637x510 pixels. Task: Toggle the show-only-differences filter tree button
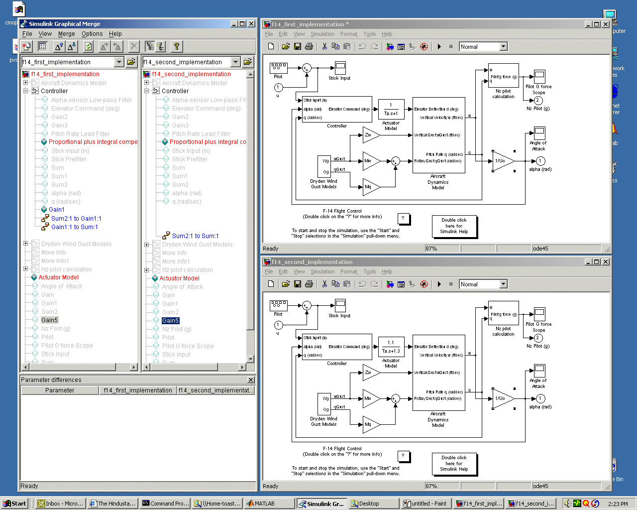[x=160, y=46]
